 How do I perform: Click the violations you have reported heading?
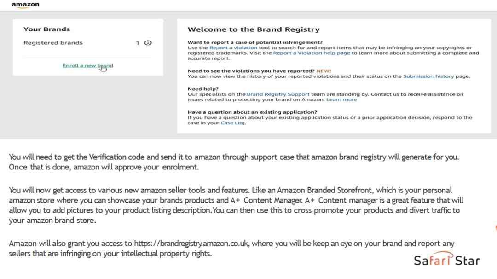click(251, 71)
